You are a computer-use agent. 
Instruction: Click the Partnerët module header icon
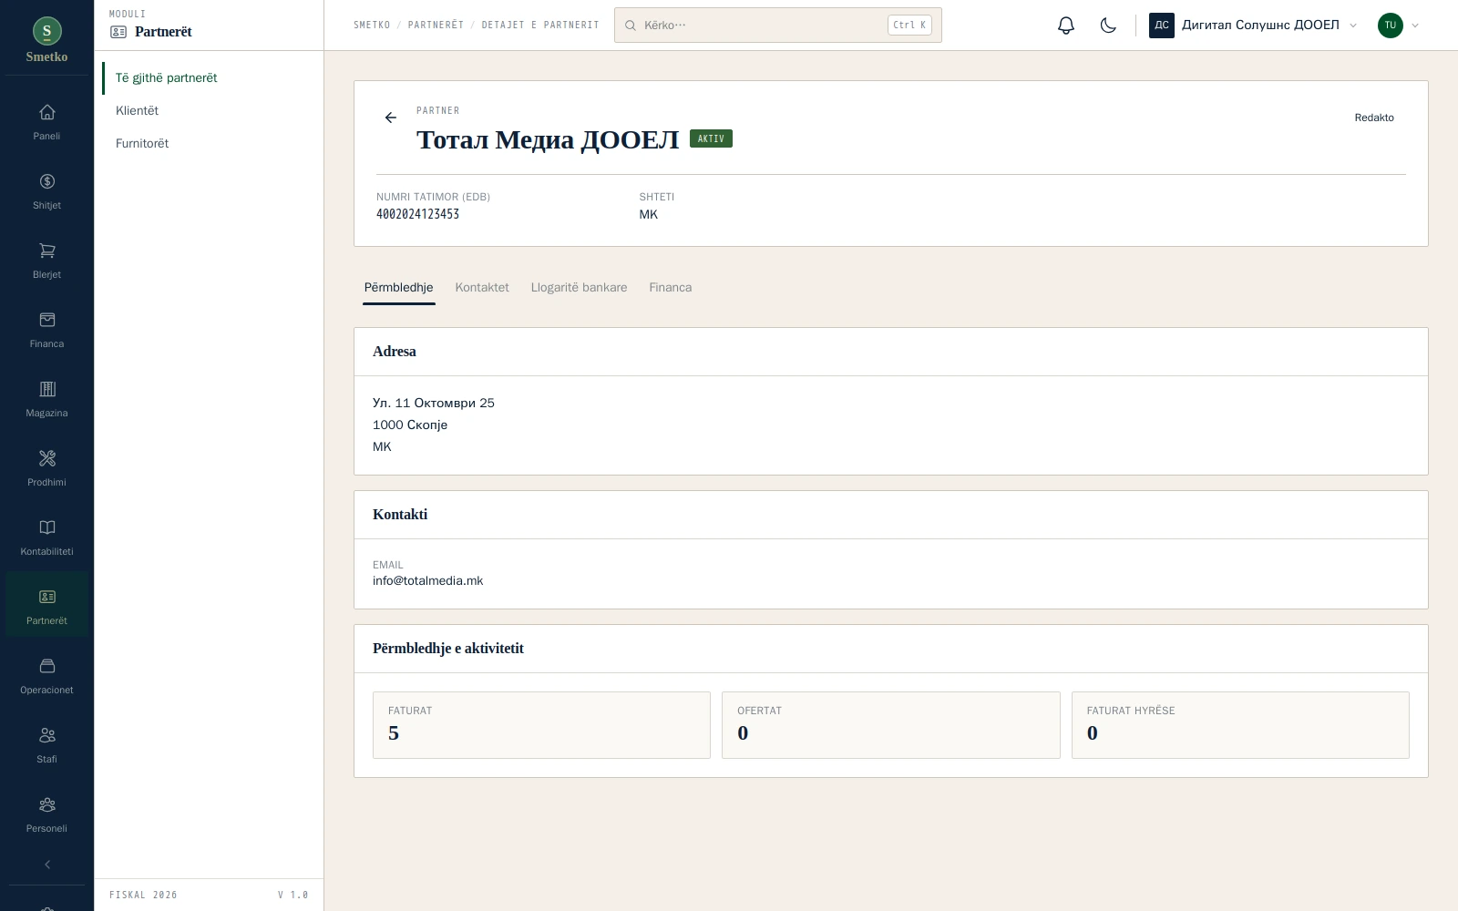[118, 32]
